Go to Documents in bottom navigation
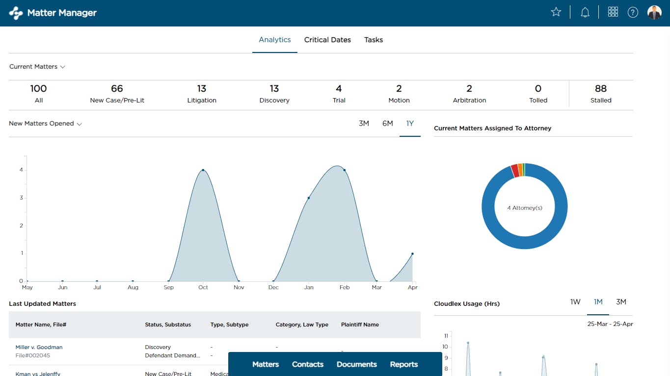 [x=356, y=364]
